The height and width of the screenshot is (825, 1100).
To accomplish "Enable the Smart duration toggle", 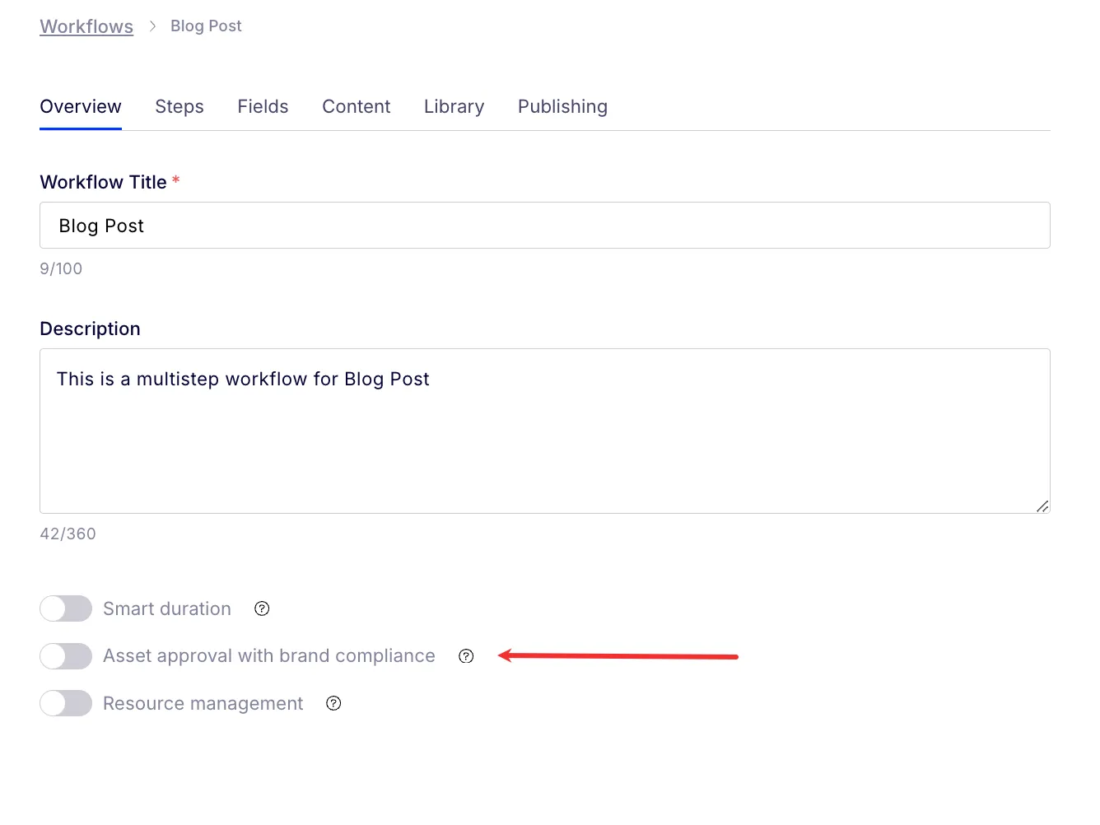I will [66, 608].
